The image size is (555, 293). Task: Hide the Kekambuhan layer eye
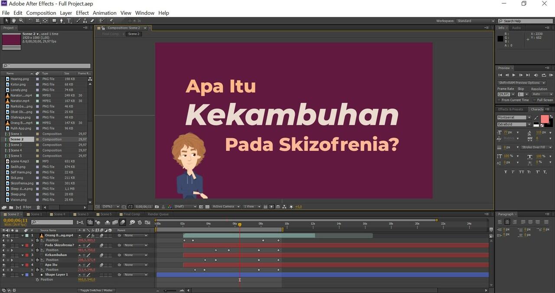[4, 255]
